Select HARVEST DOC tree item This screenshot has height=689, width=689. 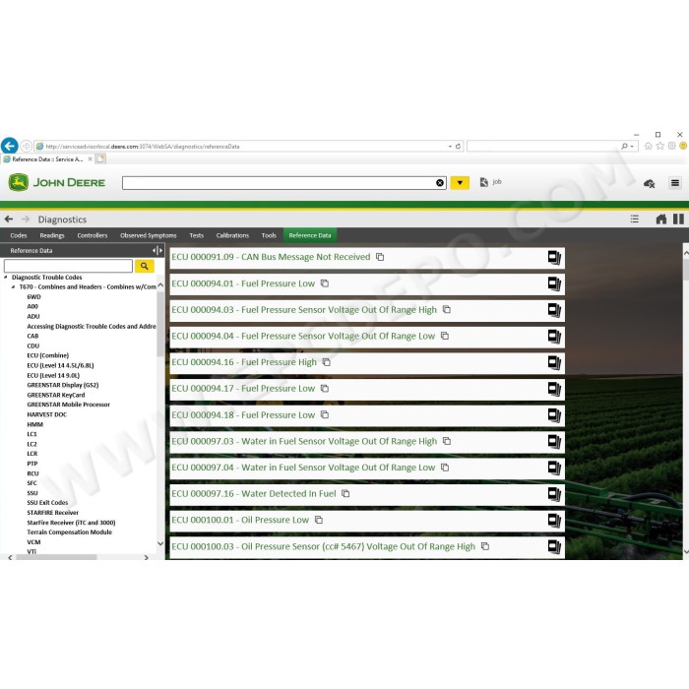[46, 414]
